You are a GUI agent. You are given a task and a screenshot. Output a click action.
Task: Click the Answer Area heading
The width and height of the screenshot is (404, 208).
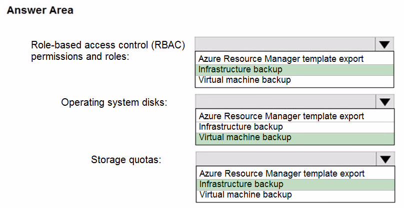pyautogui.click(x=40, y=10)
